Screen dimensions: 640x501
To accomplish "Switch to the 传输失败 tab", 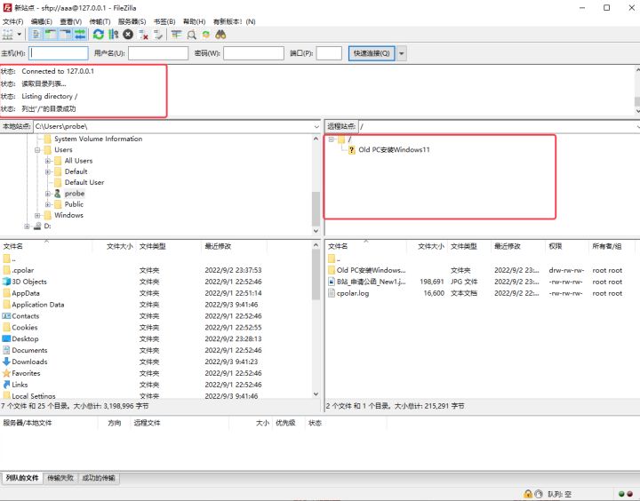I will click(60, 478).
